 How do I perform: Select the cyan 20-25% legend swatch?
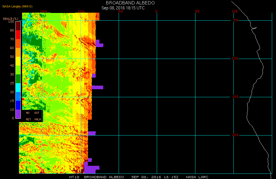pyautogui.click(x=18, y=88)
